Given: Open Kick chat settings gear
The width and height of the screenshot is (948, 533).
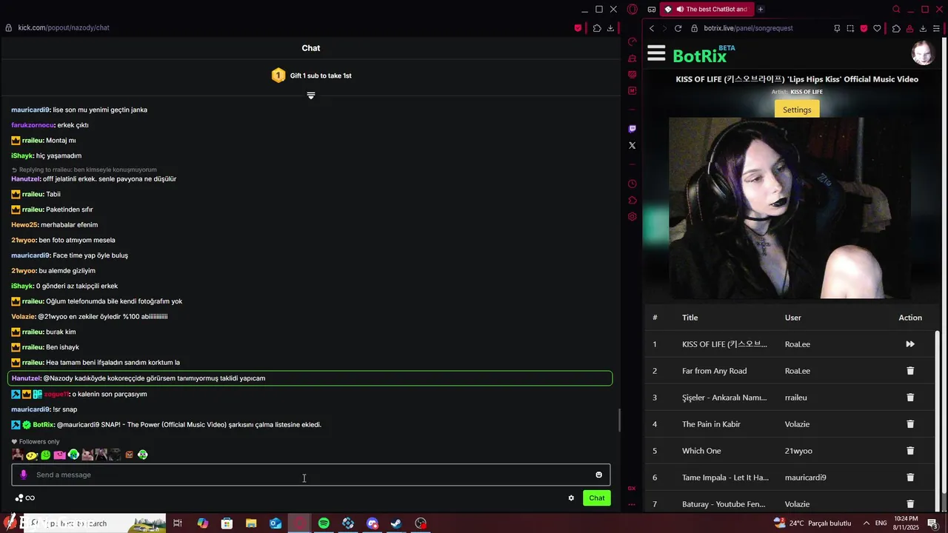Looking at the screenshot, I should (x=571, y=498).
